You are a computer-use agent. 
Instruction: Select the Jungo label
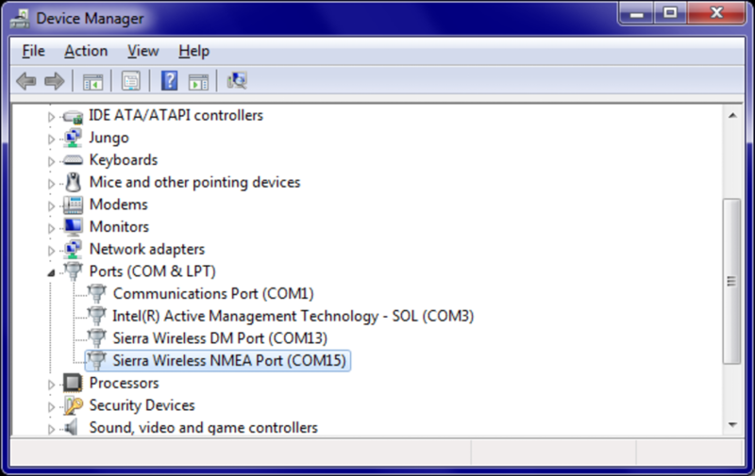pos(109,138)
